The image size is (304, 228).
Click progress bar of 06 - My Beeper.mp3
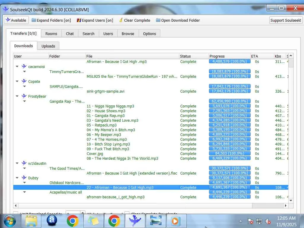[x=229, y=134]
